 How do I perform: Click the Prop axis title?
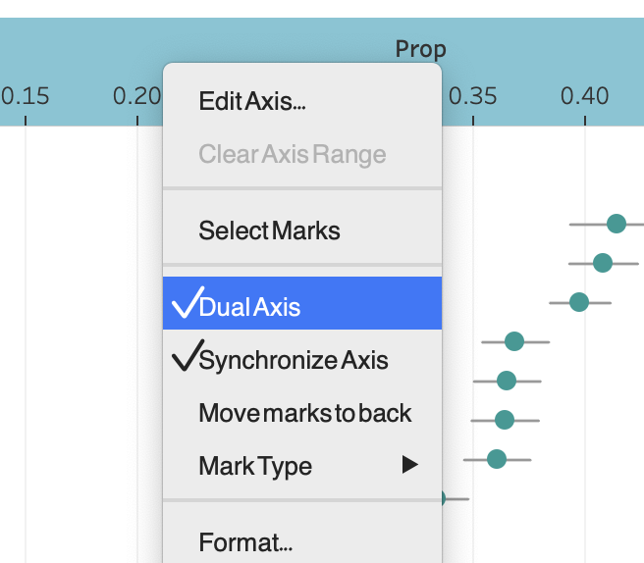[x=420, y=49]
